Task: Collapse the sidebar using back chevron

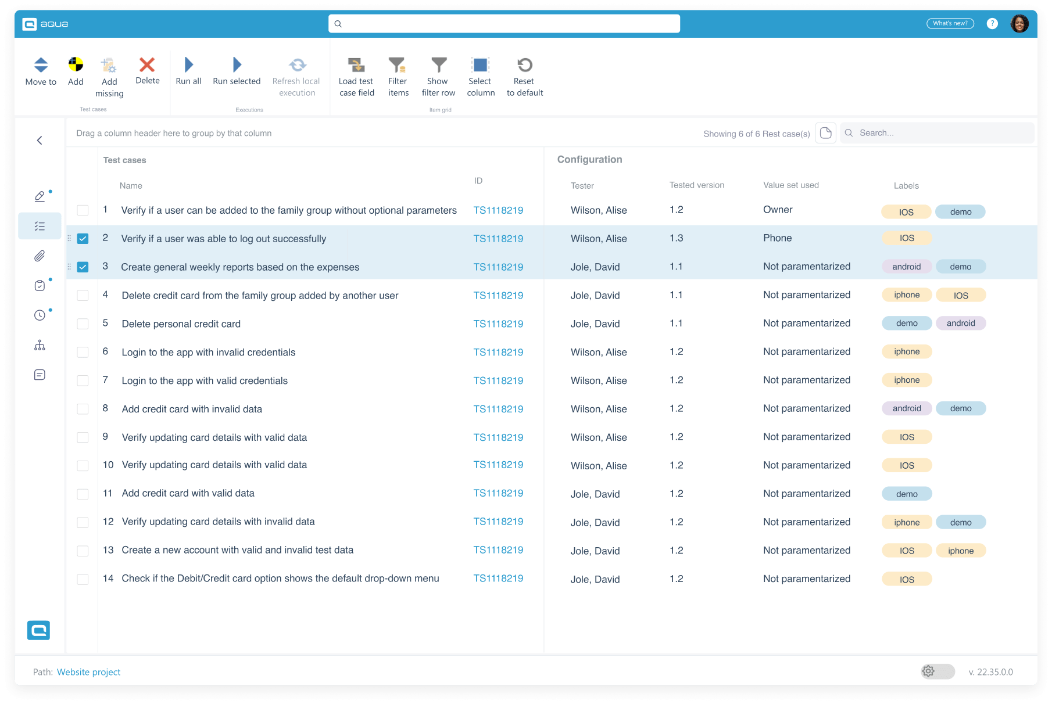Action: tap(40, 141)
